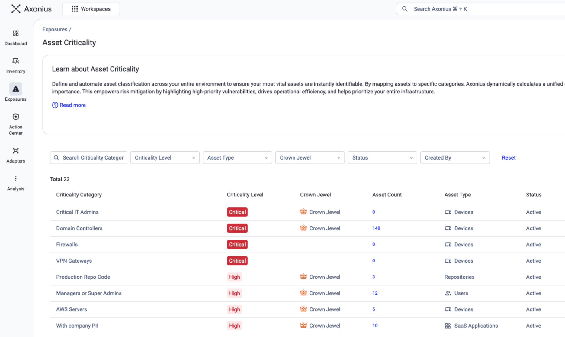Screen dimensions: 565x337
Task: Open asset count 5 for AWS Servers
Action: pyautogui.click(x=374, y=309)
